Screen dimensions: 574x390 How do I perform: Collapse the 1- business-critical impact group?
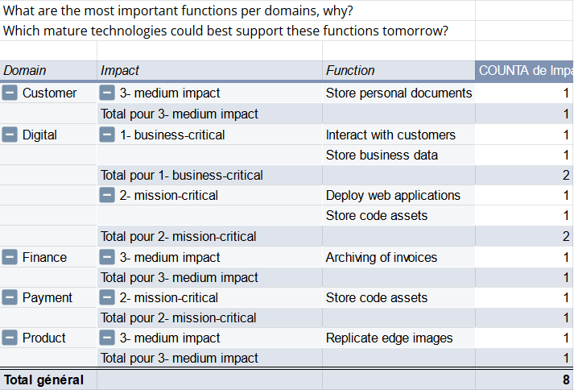pos(107,135)
